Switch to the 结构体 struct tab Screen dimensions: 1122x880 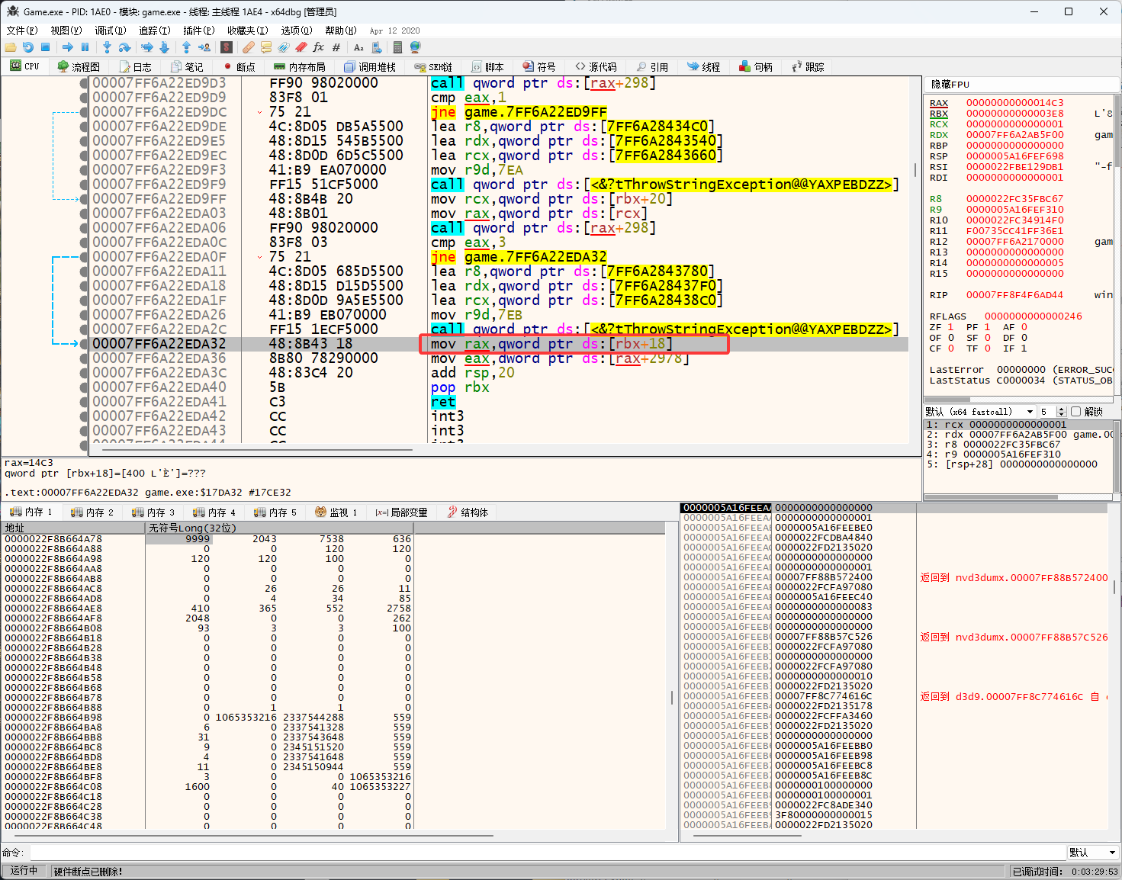[468, 512]
